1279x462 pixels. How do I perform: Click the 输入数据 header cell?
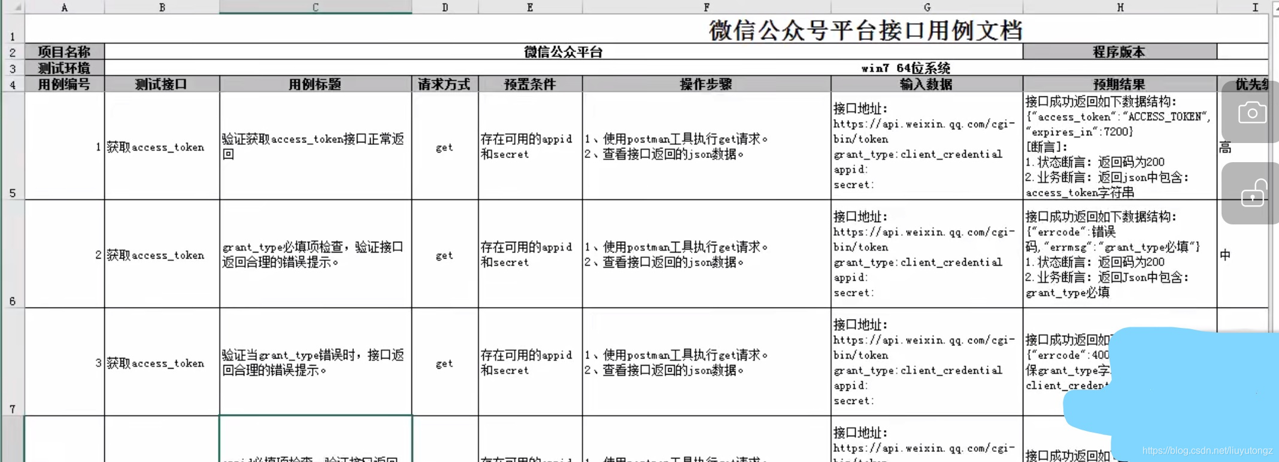pos(927,84)
